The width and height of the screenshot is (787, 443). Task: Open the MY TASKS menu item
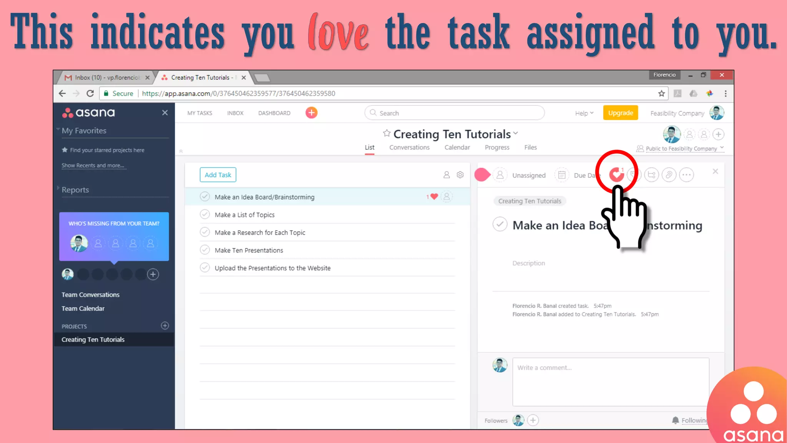point(200,113)
